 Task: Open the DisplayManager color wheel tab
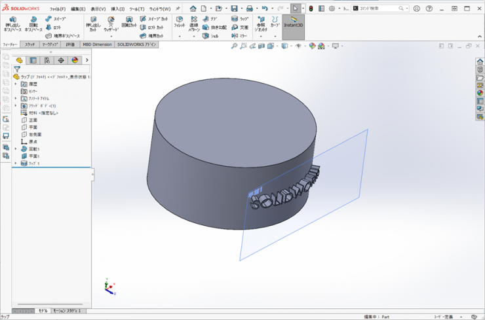point(75,60)
